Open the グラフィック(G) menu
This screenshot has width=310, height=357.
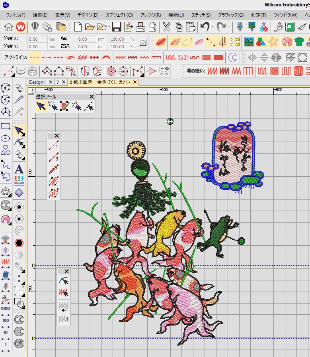[x=231, y=15]
